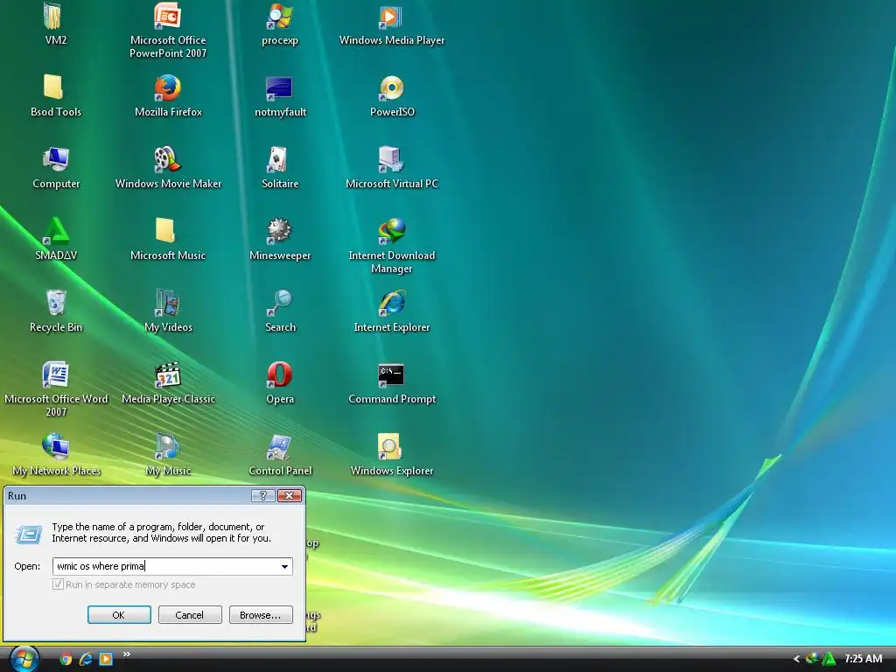Click inside the Open text field
This screenshot has height=672, width=896.
[x=172, y=566]
